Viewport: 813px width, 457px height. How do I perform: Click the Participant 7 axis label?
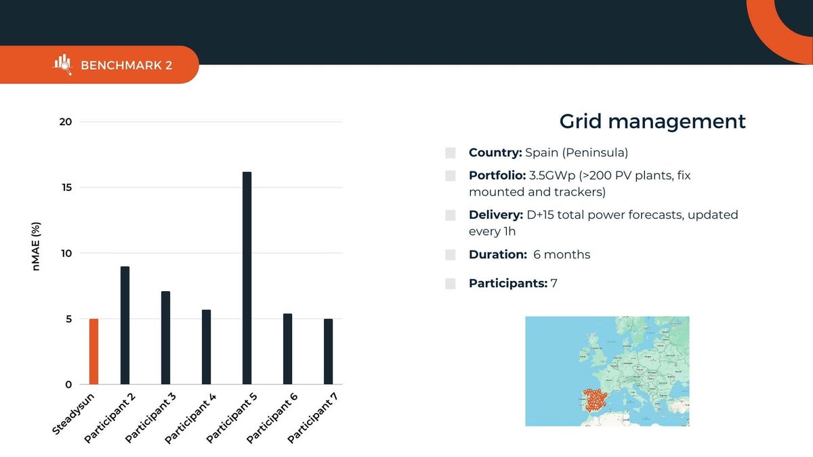[313, 418]
